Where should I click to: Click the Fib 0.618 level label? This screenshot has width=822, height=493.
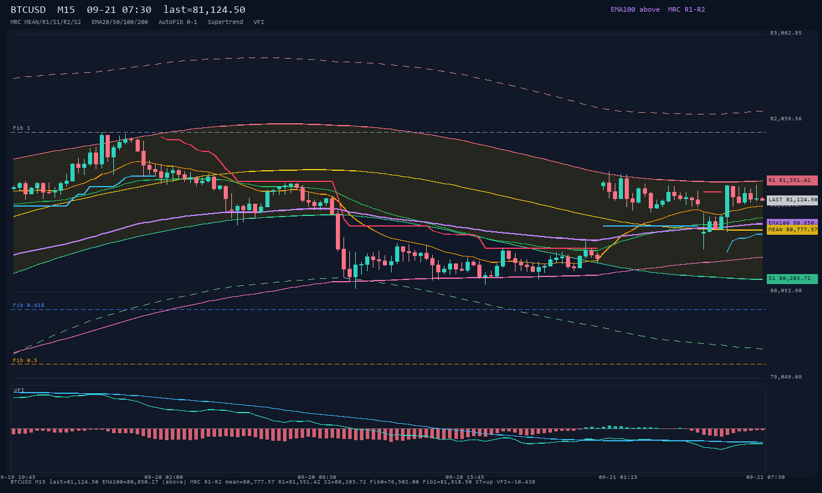29,305
